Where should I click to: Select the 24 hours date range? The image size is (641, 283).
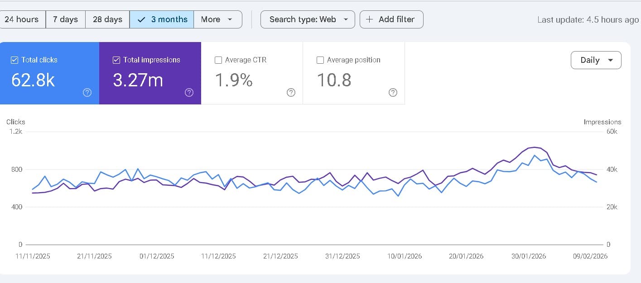point(21,19)
